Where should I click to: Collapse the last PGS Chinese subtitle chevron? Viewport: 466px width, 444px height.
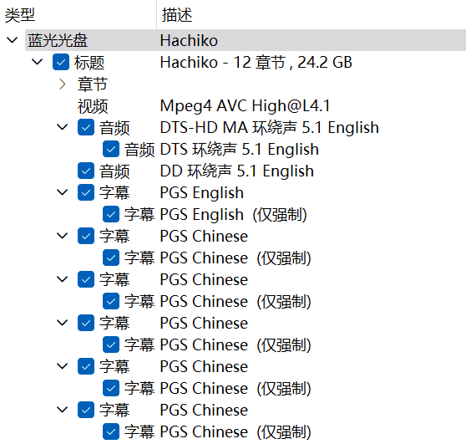pyautogui.click(x=63, y=410)
